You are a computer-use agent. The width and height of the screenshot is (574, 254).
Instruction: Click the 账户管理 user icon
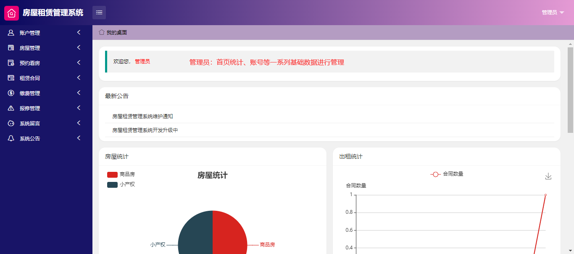point(11,33)
